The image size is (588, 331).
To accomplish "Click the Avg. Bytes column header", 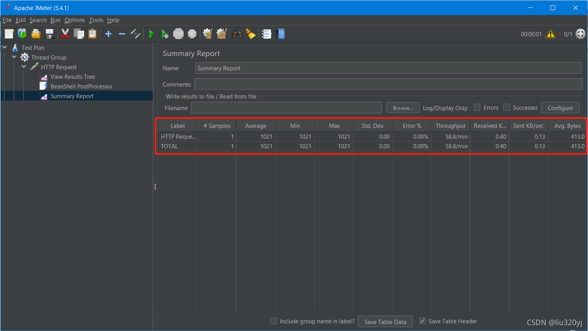I will coord(567,126).
